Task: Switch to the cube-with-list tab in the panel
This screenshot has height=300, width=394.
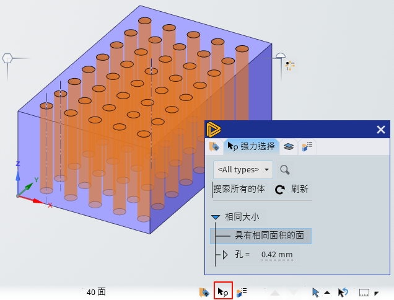Action: click(x=307, y=146)
